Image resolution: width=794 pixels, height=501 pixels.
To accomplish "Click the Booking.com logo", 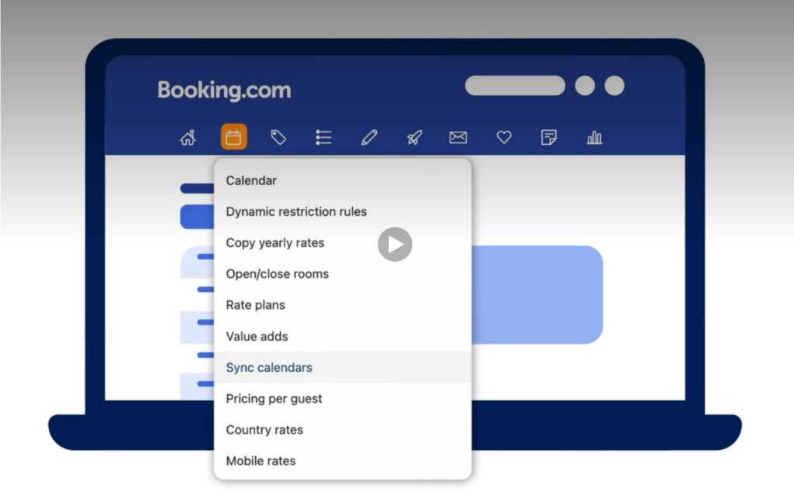I will (224, 91).
